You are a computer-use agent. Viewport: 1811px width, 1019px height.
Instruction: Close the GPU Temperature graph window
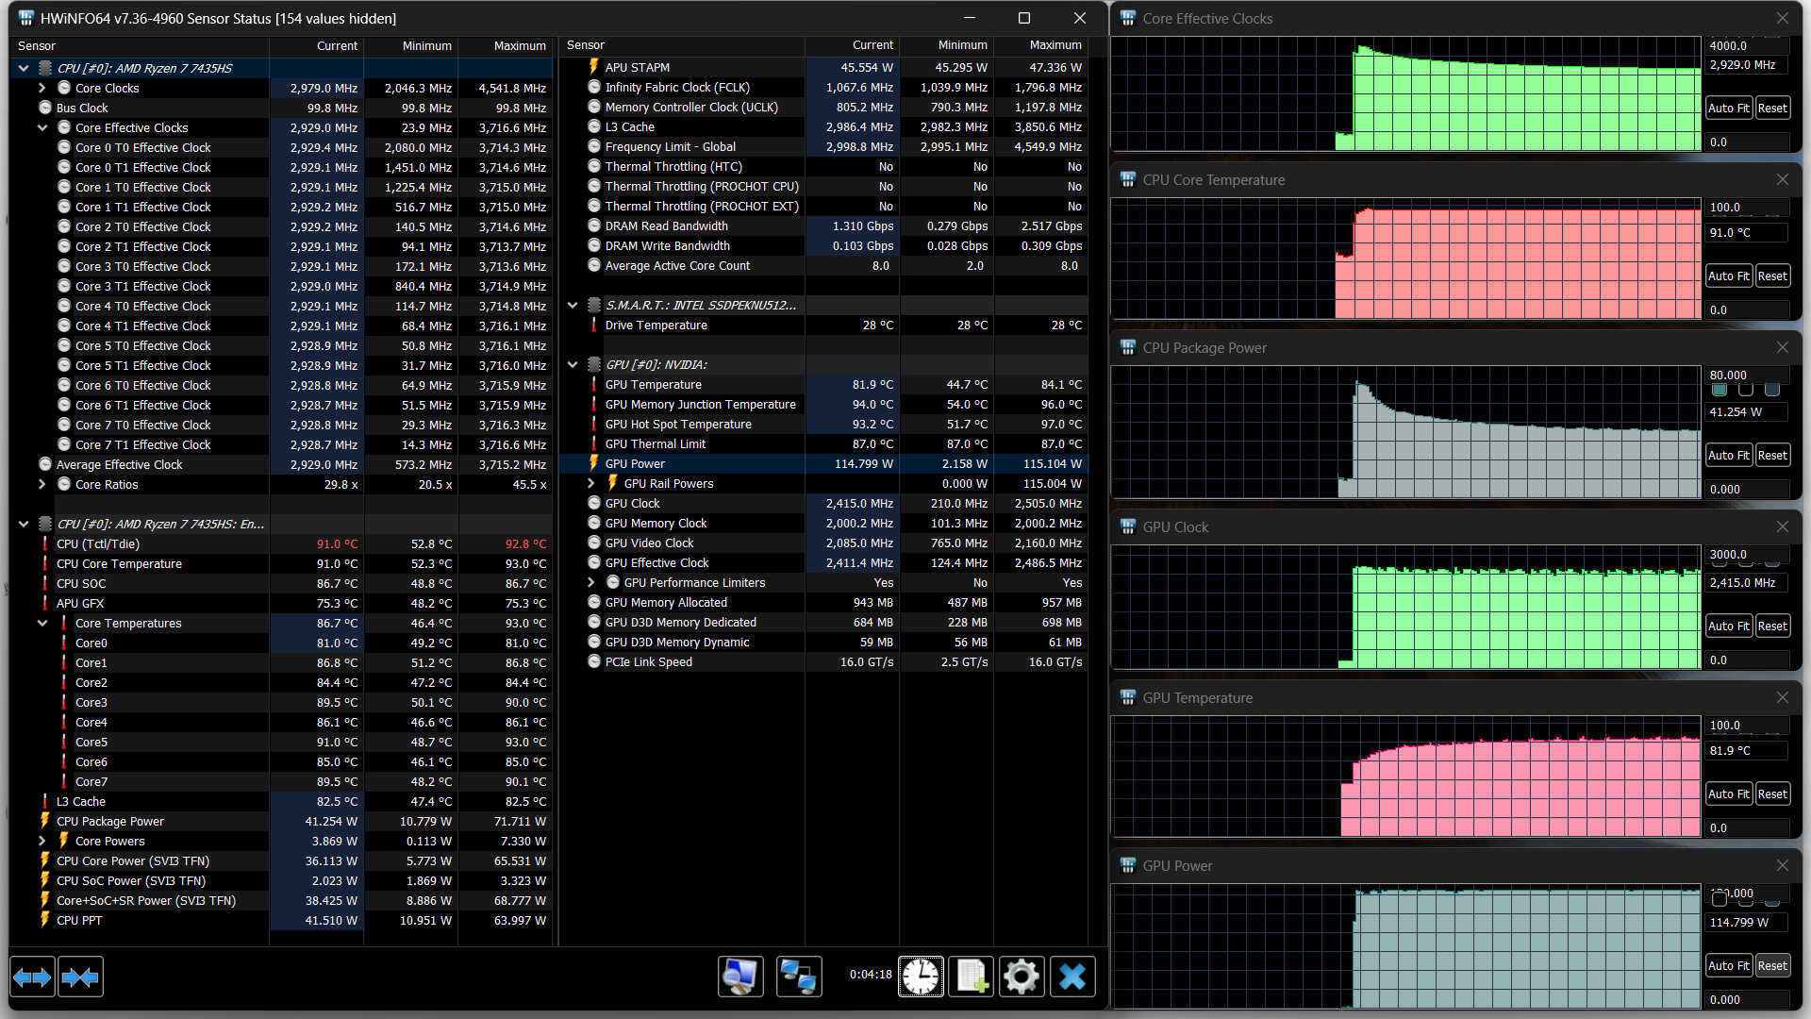(1782, 697)
